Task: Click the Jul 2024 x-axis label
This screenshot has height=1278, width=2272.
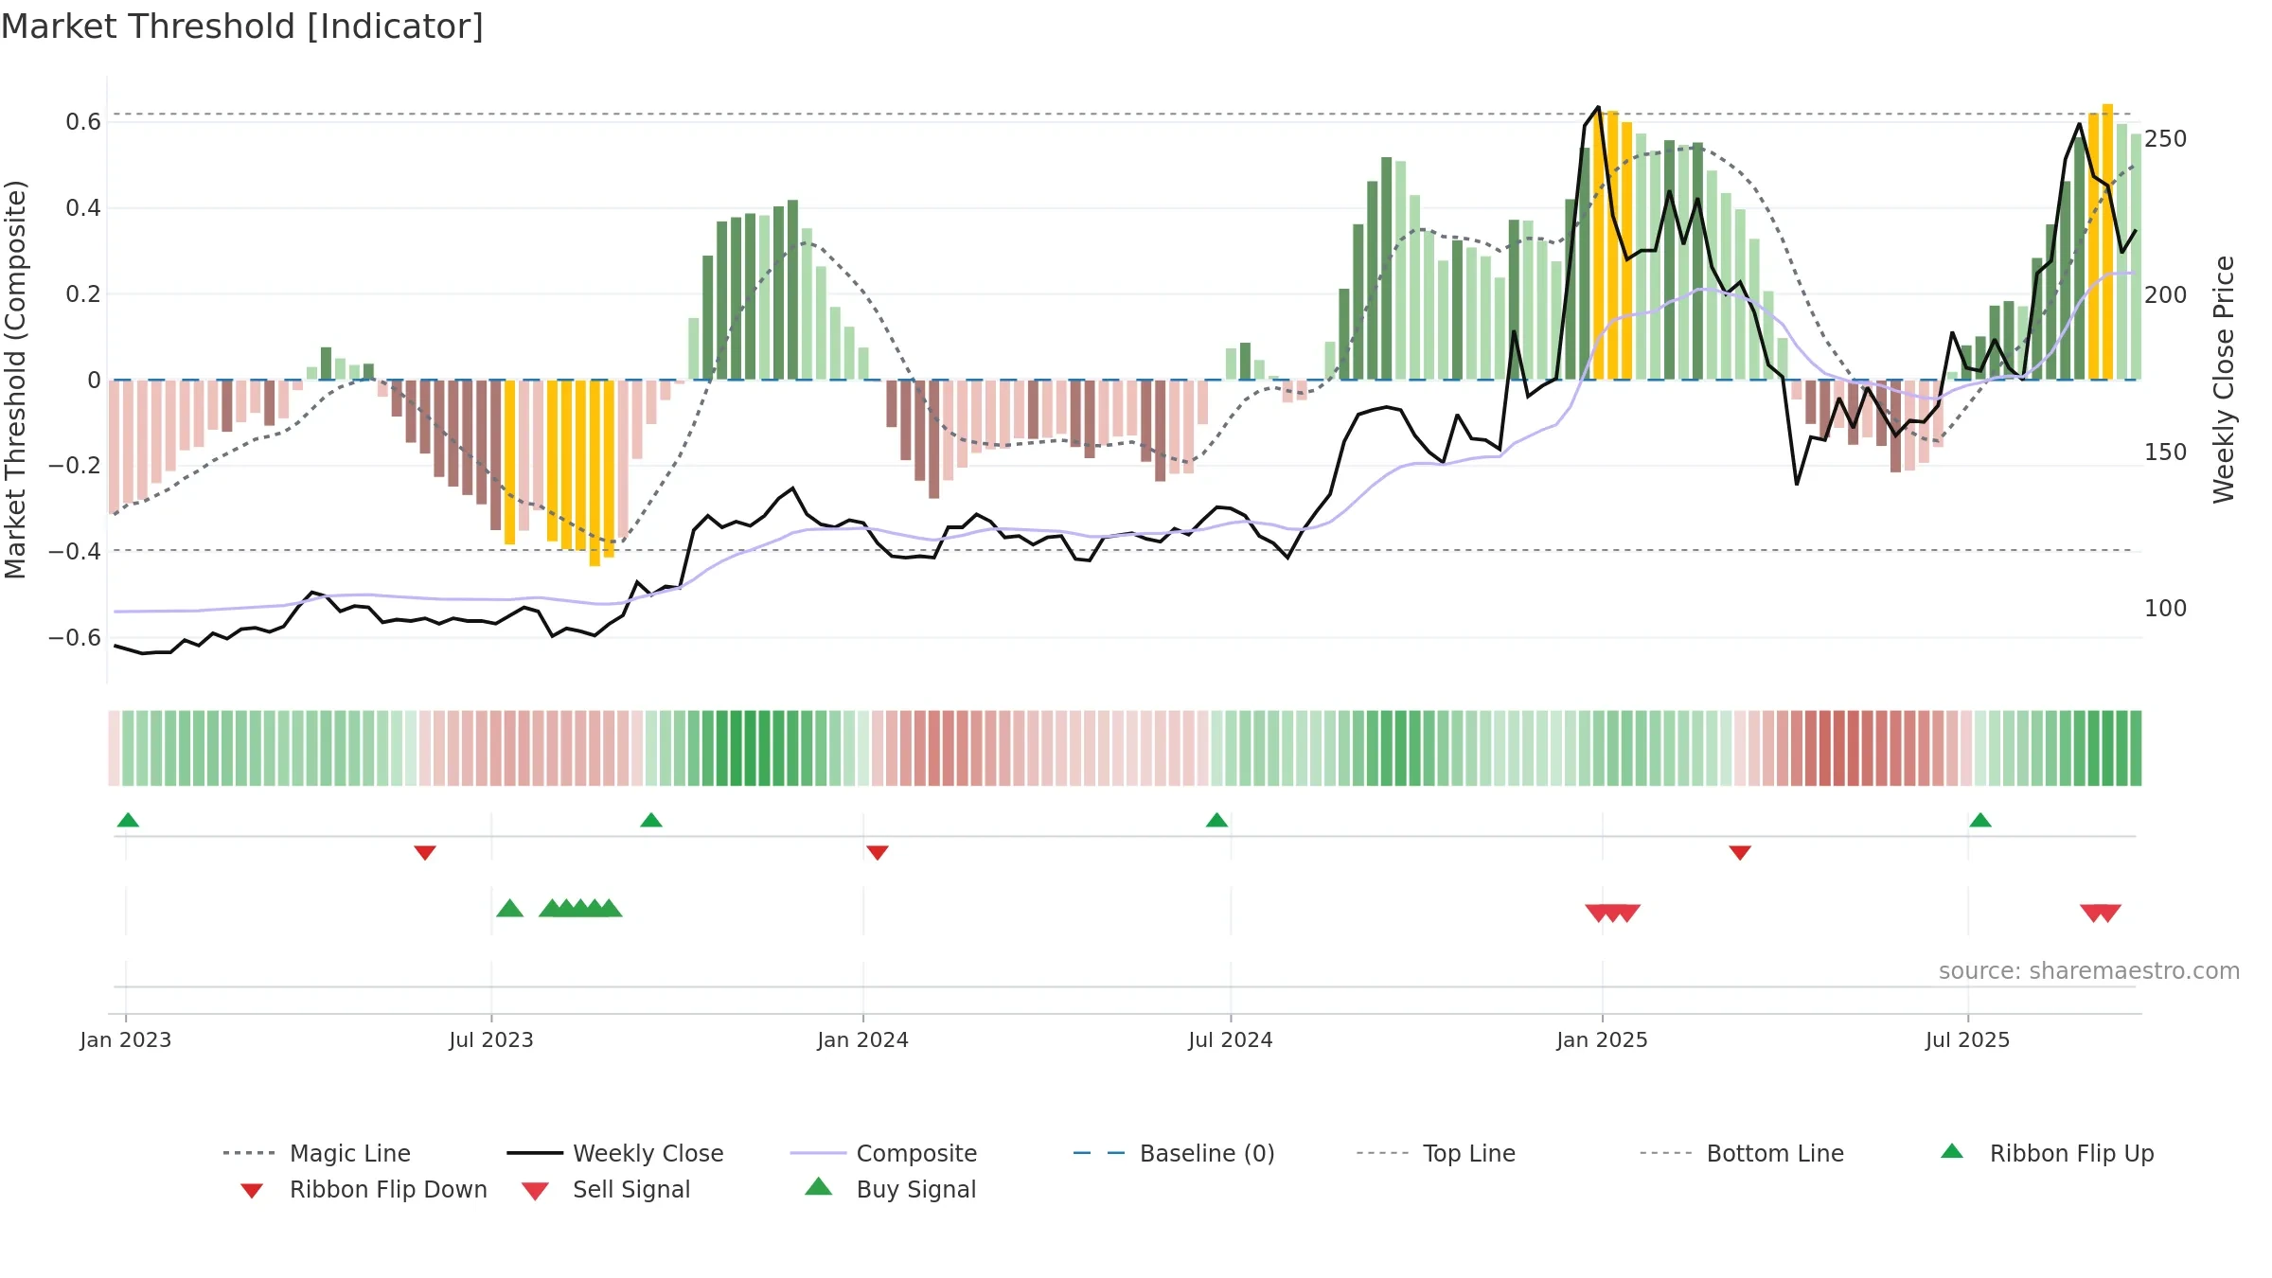Action: point(1231,1040)
